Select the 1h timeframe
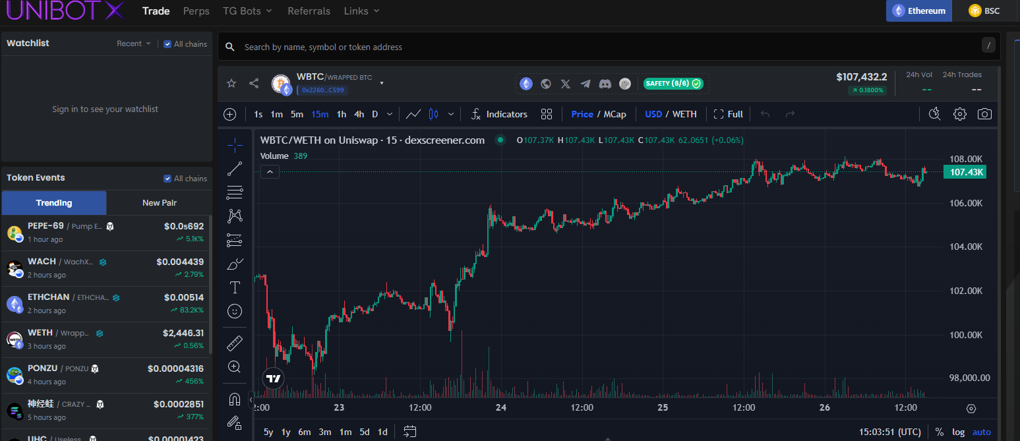This screenshot has width=1020, height=441. (x=342, y=114)
